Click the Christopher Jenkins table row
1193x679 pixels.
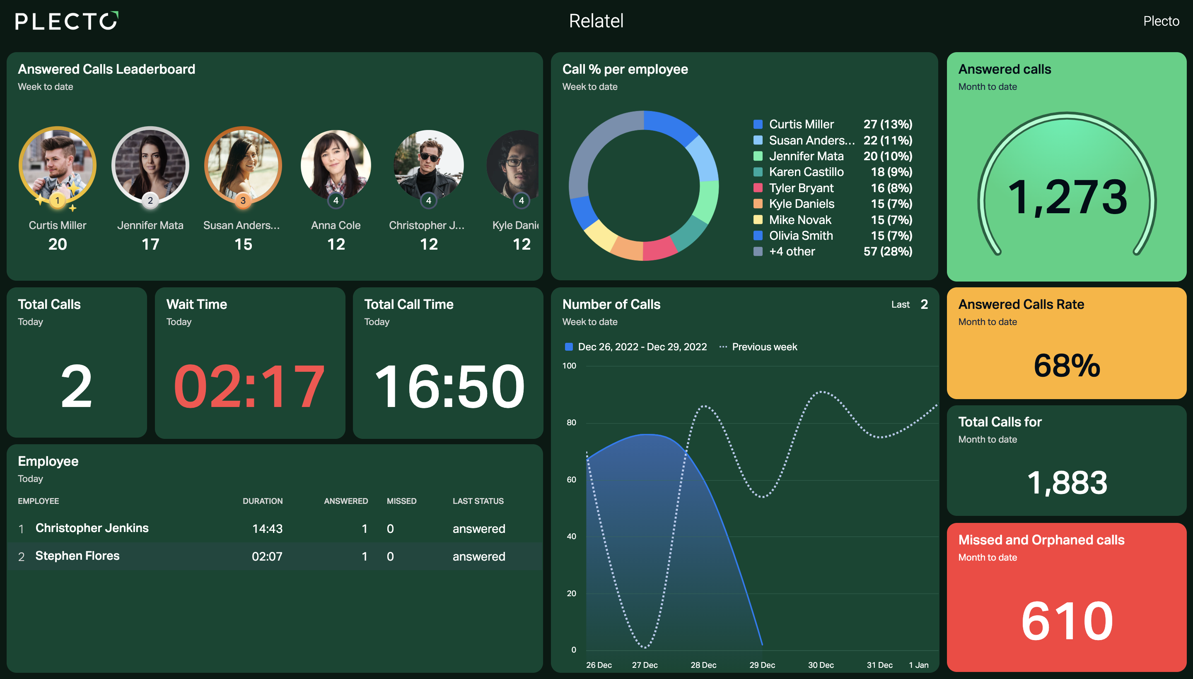[x=275, y=528]
